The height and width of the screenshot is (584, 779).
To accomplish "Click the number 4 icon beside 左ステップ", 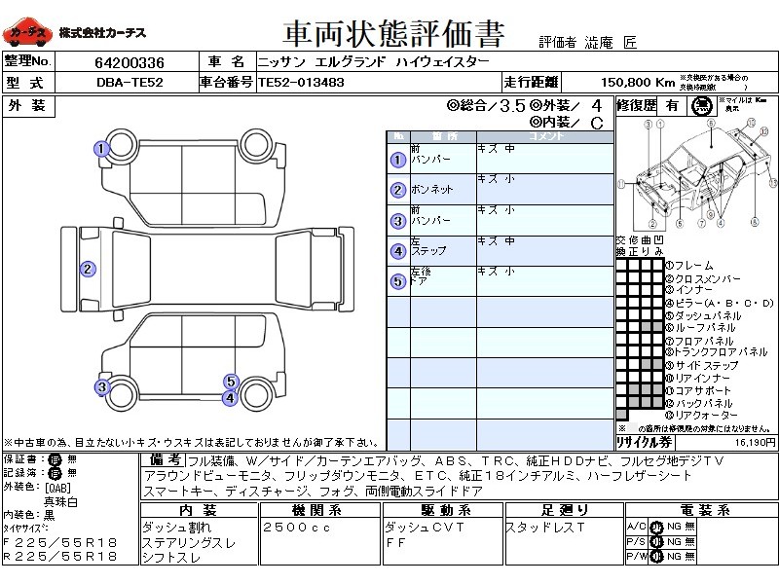I will (397, 251).
